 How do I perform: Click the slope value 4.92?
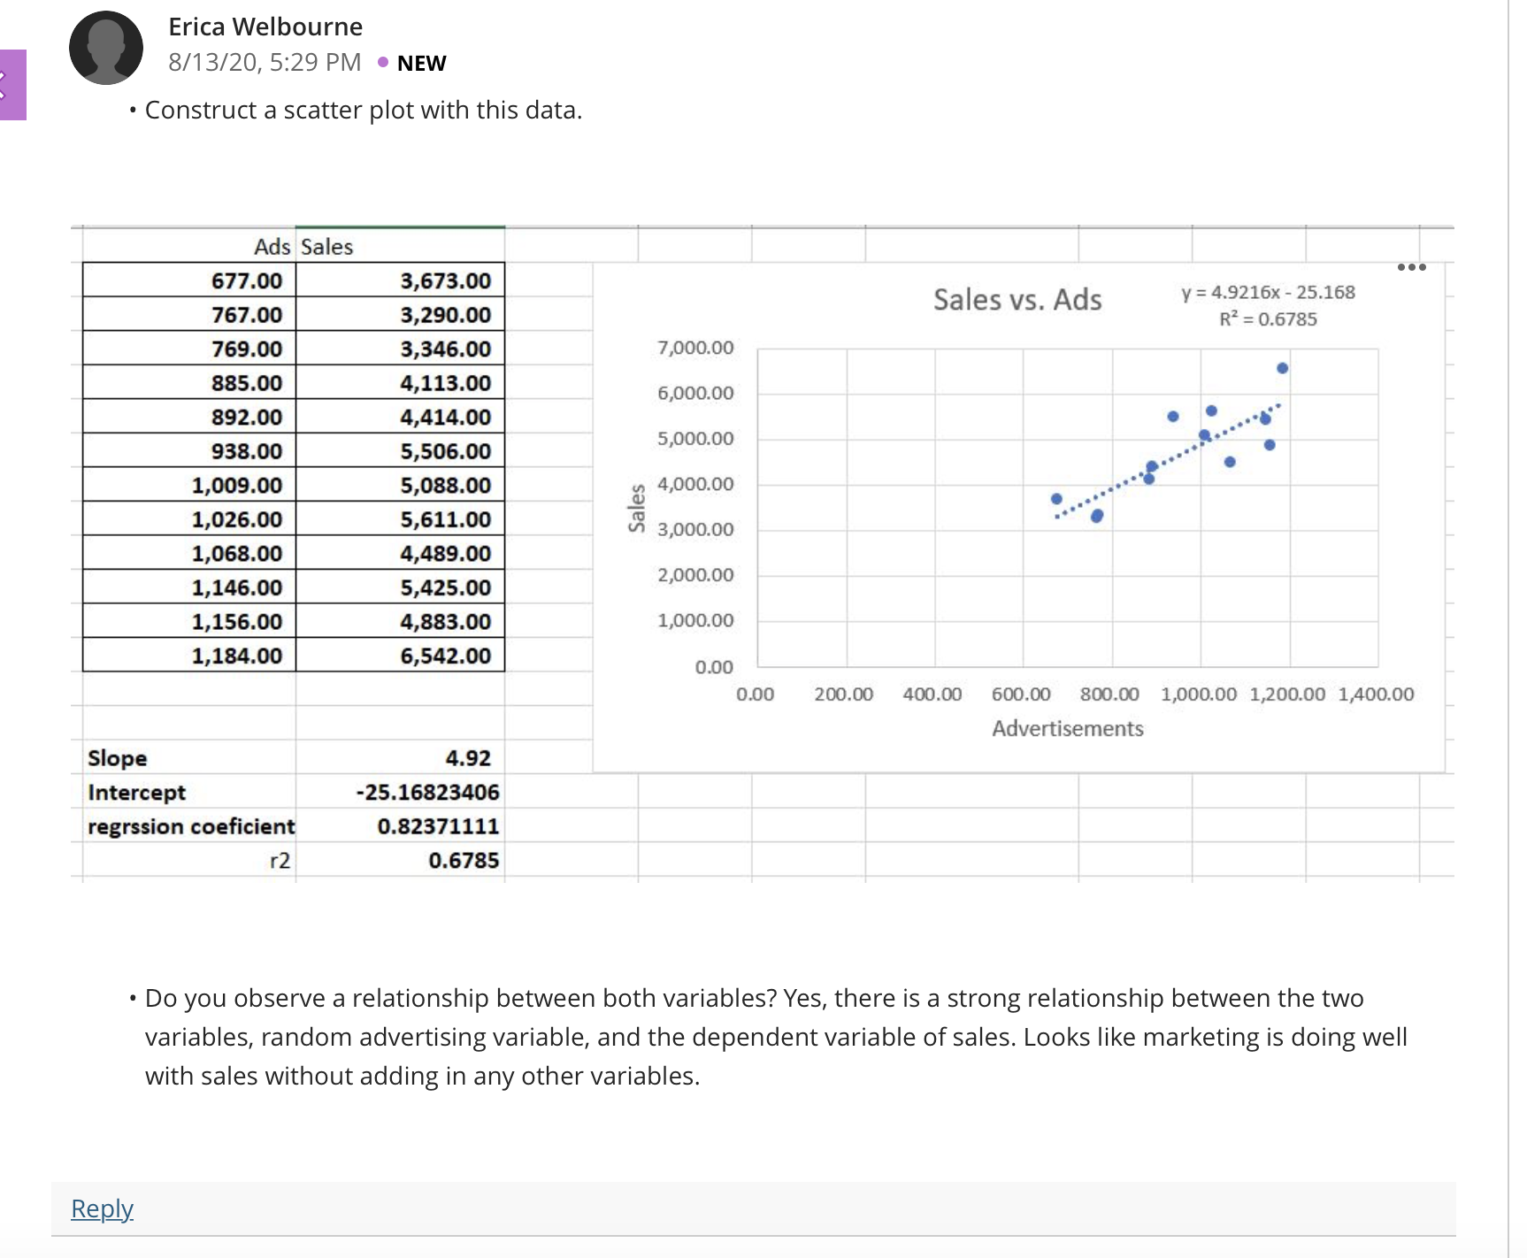click(x=468, y=758)
